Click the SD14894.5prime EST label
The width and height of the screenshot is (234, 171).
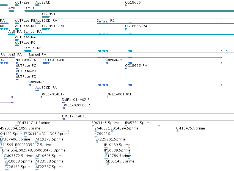tap(125, 128)
